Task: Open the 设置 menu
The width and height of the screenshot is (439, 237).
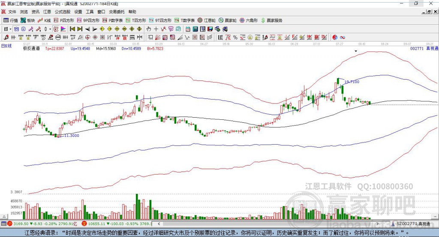Action: (78, 12)
